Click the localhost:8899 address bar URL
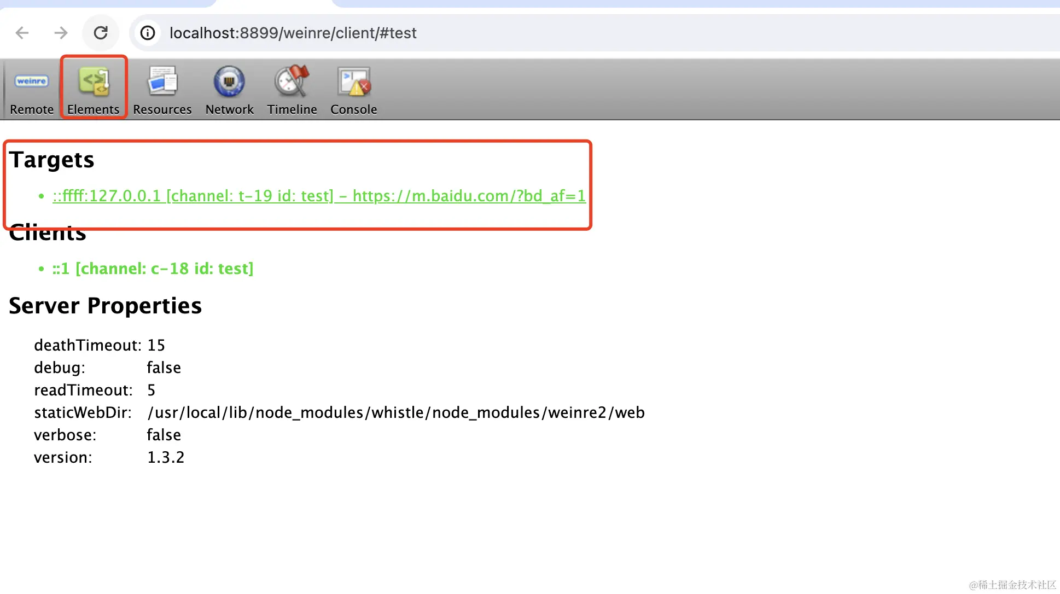Image resolution: width=1060 pixels, height=594 pixels. point(293,33)
